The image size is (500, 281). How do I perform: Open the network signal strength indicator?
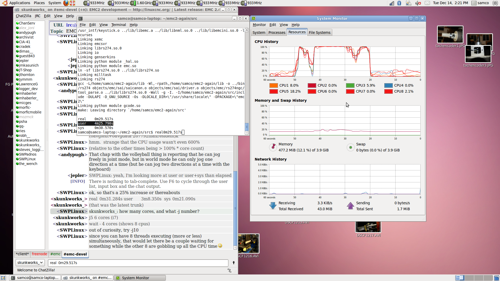click(x=392, y=3)
